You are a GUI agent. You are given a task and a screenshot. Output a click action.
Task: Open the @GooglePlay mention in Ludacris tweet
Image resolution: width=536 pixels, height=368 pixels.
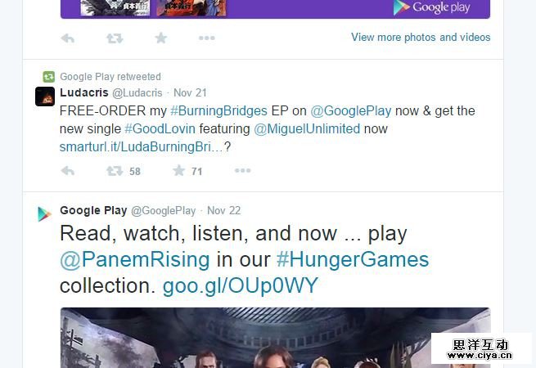point(351,111)
